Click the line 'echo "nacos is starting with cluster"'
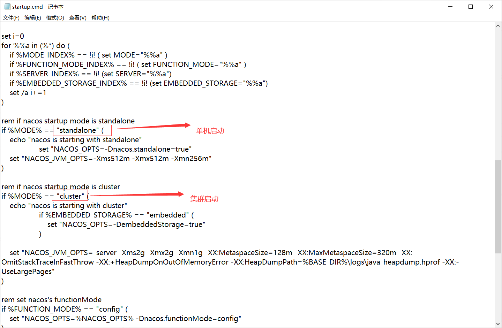 point(68,206)
